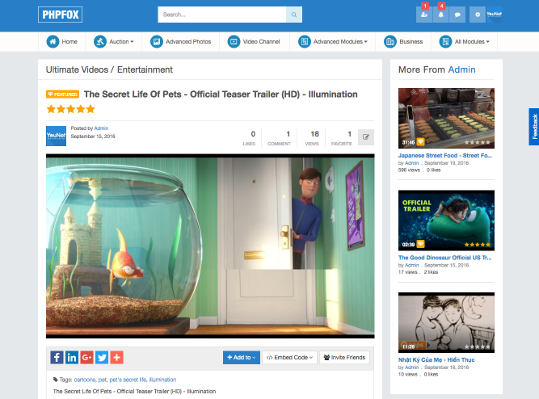Click Ultimate Videos breadcrumb link
Viewport: 539px width, 399px height.
coord(77,69)
